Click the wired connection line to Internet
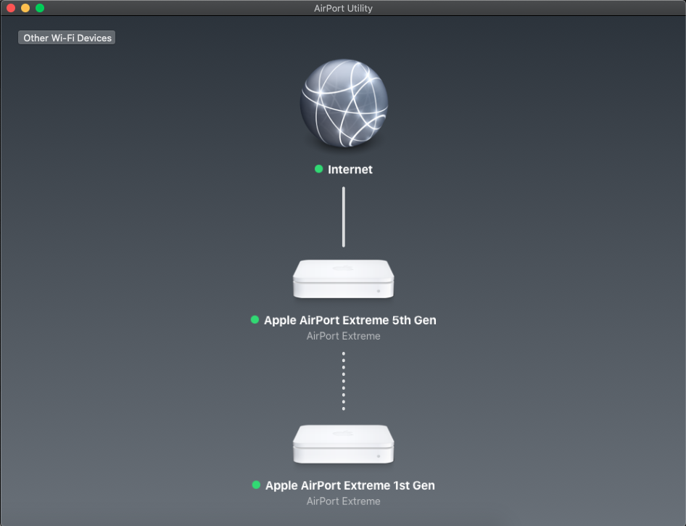The image size is (686, 526). [343, 218]
